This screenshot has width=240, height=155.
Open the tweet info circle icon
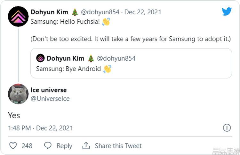[x=227, y=128]
